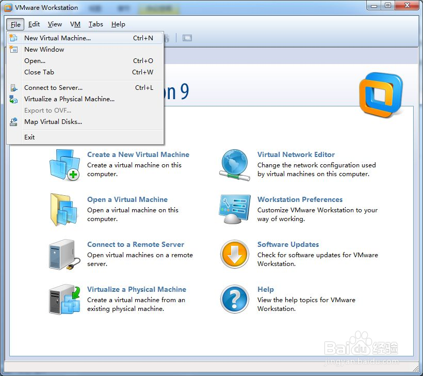423x376 pixels.
Task: Open the Open a Virtual Machine link
Action: coord(127,199)
